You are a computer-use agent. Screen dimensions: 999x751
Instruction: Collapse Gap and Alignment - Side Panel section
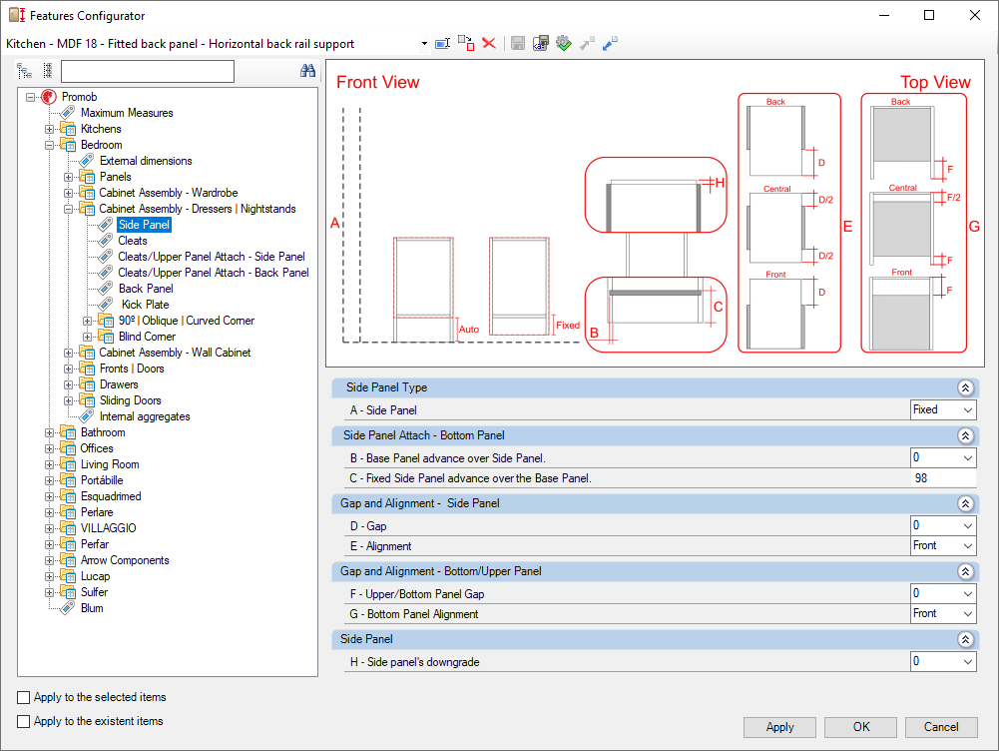pyautogui.click(x=965, y=503)
